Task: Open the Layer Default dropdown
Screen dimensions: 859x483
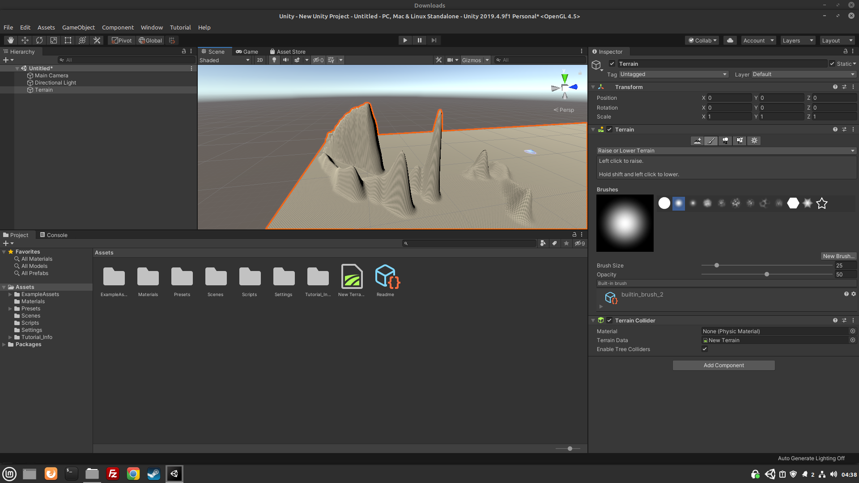Action: (x=804, y=74)
